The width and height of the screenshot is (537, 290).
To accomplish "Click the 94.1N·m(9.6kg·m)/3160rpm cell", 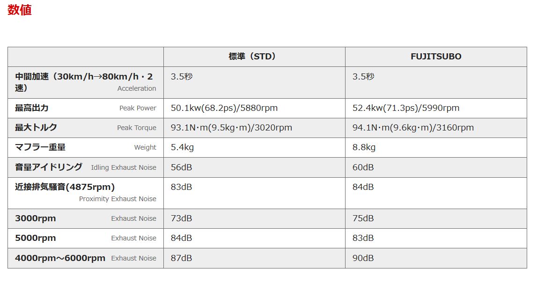I will pyautogui.click(x=436, y=128).
